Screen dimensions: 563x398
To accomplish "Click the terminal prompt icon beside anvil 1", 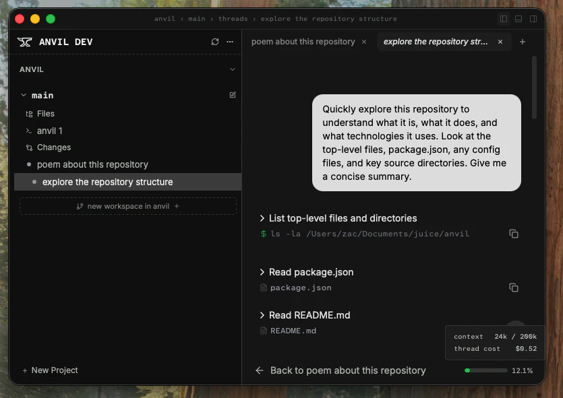I will 29,131.
